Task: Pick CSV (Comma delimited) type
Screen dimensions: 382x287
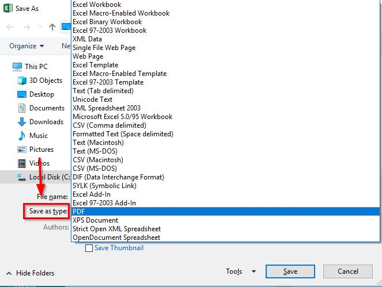Action: tap(226, 125)
